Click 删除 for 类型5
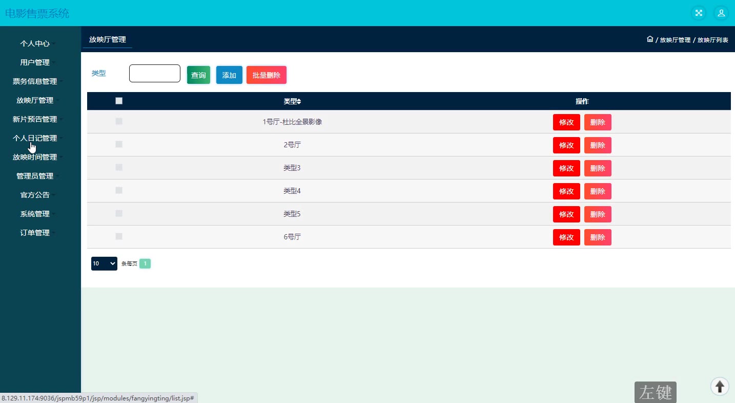This screenshot has width=735, height=403. coord(598,214)
